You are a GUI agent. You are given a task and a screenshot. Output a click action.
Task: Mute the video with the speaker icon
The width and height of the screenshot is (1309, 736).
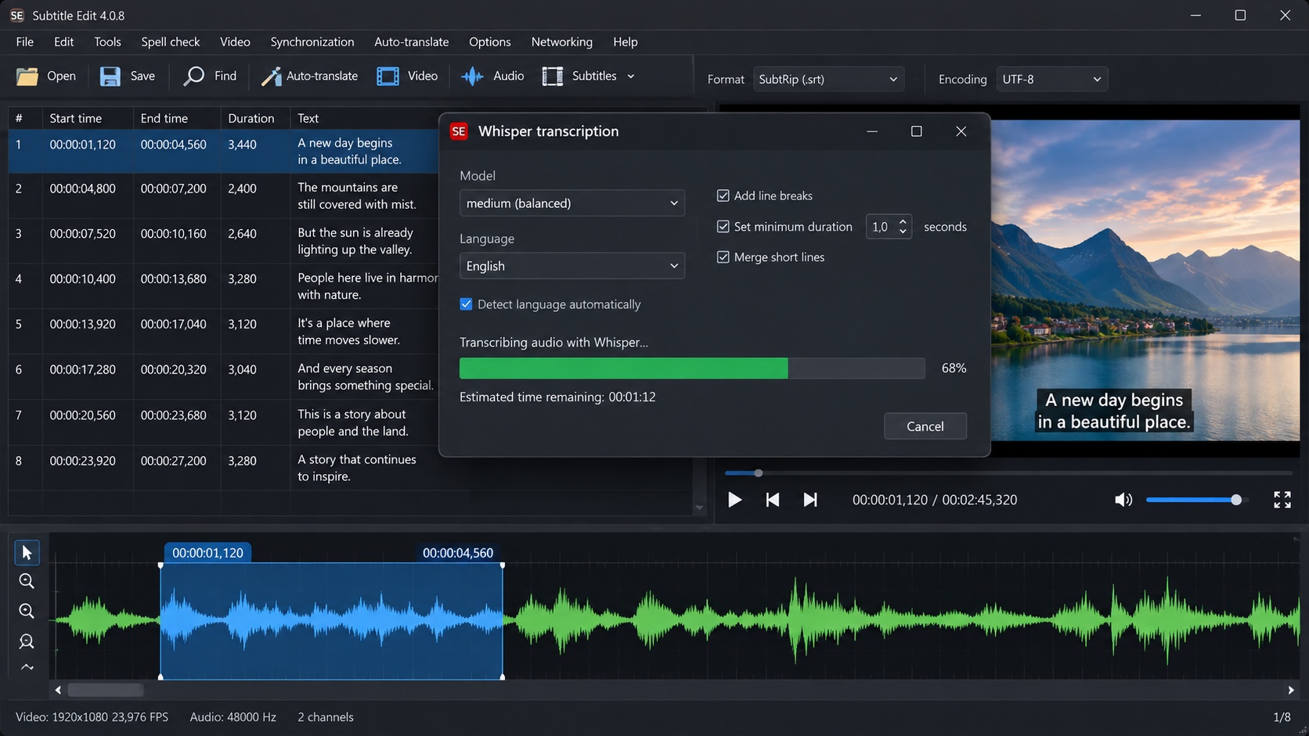(x=1123, y=500)
